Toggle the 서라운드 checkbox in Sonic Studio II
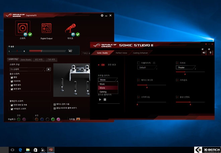Screen dimensions: 221x153 click(x=177, y=80)
